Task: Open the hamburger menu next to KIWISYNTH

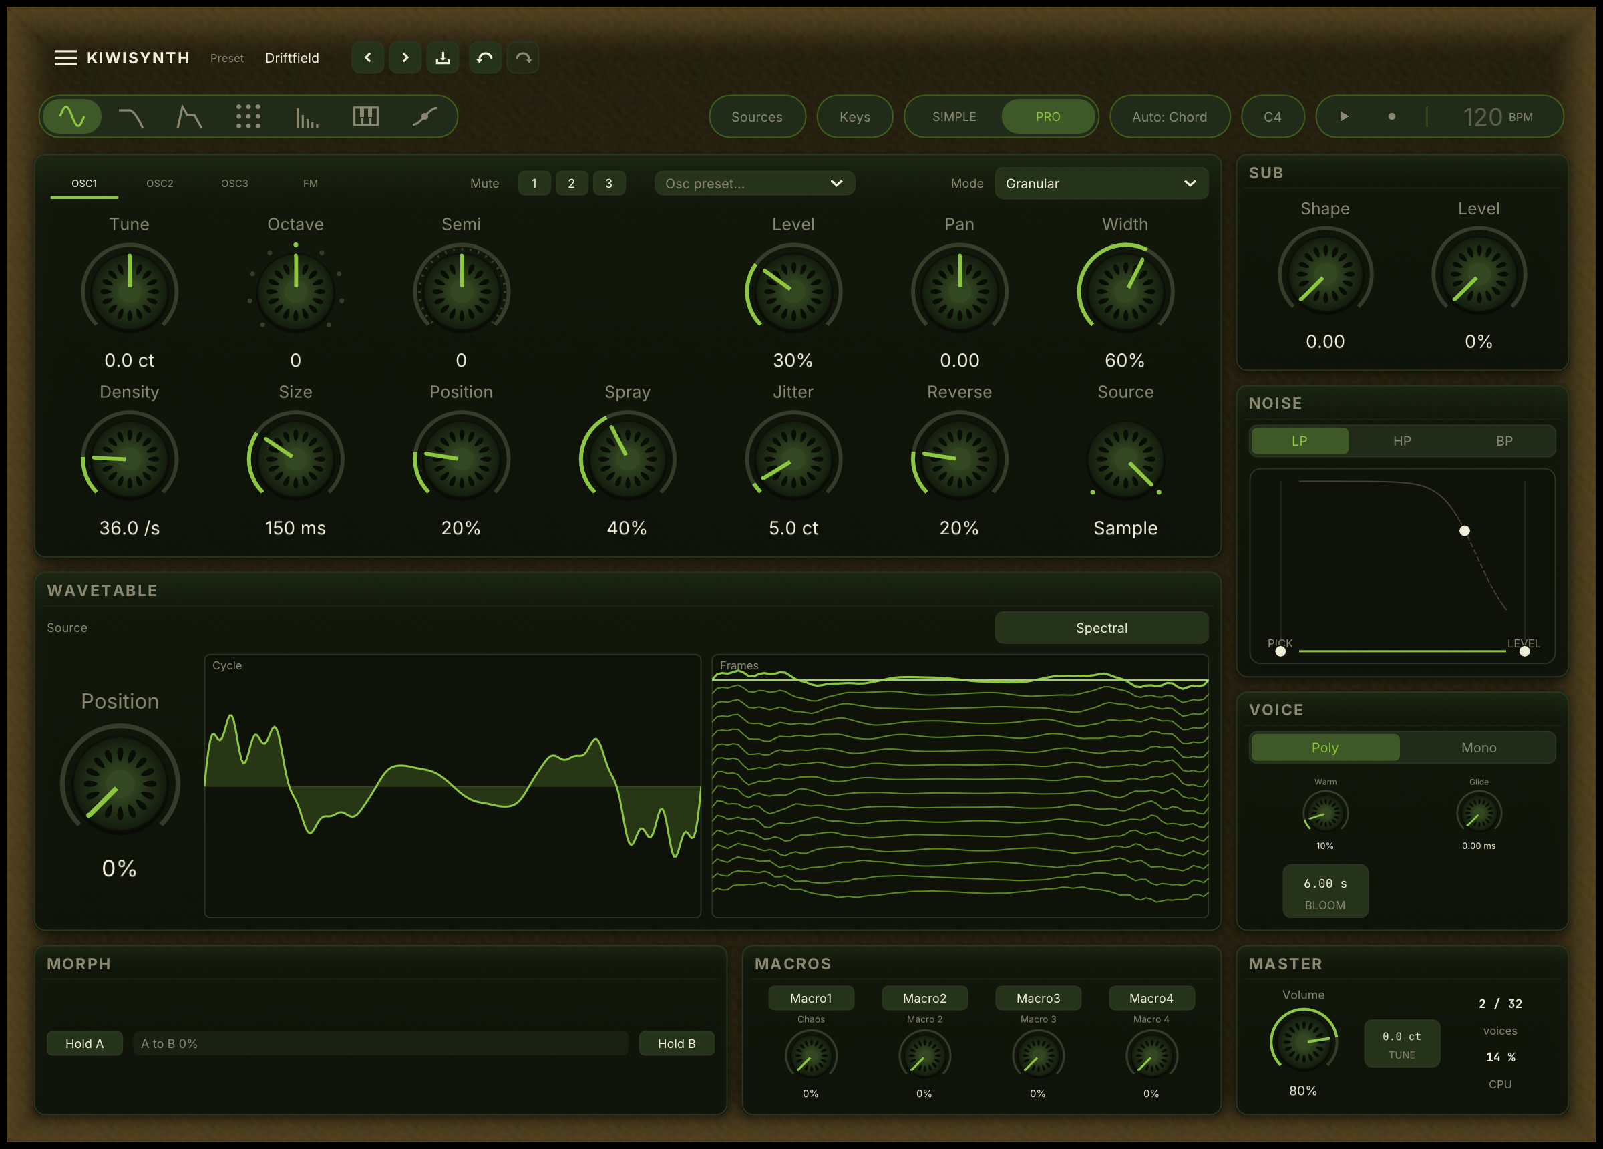Action: click(65, 58)
